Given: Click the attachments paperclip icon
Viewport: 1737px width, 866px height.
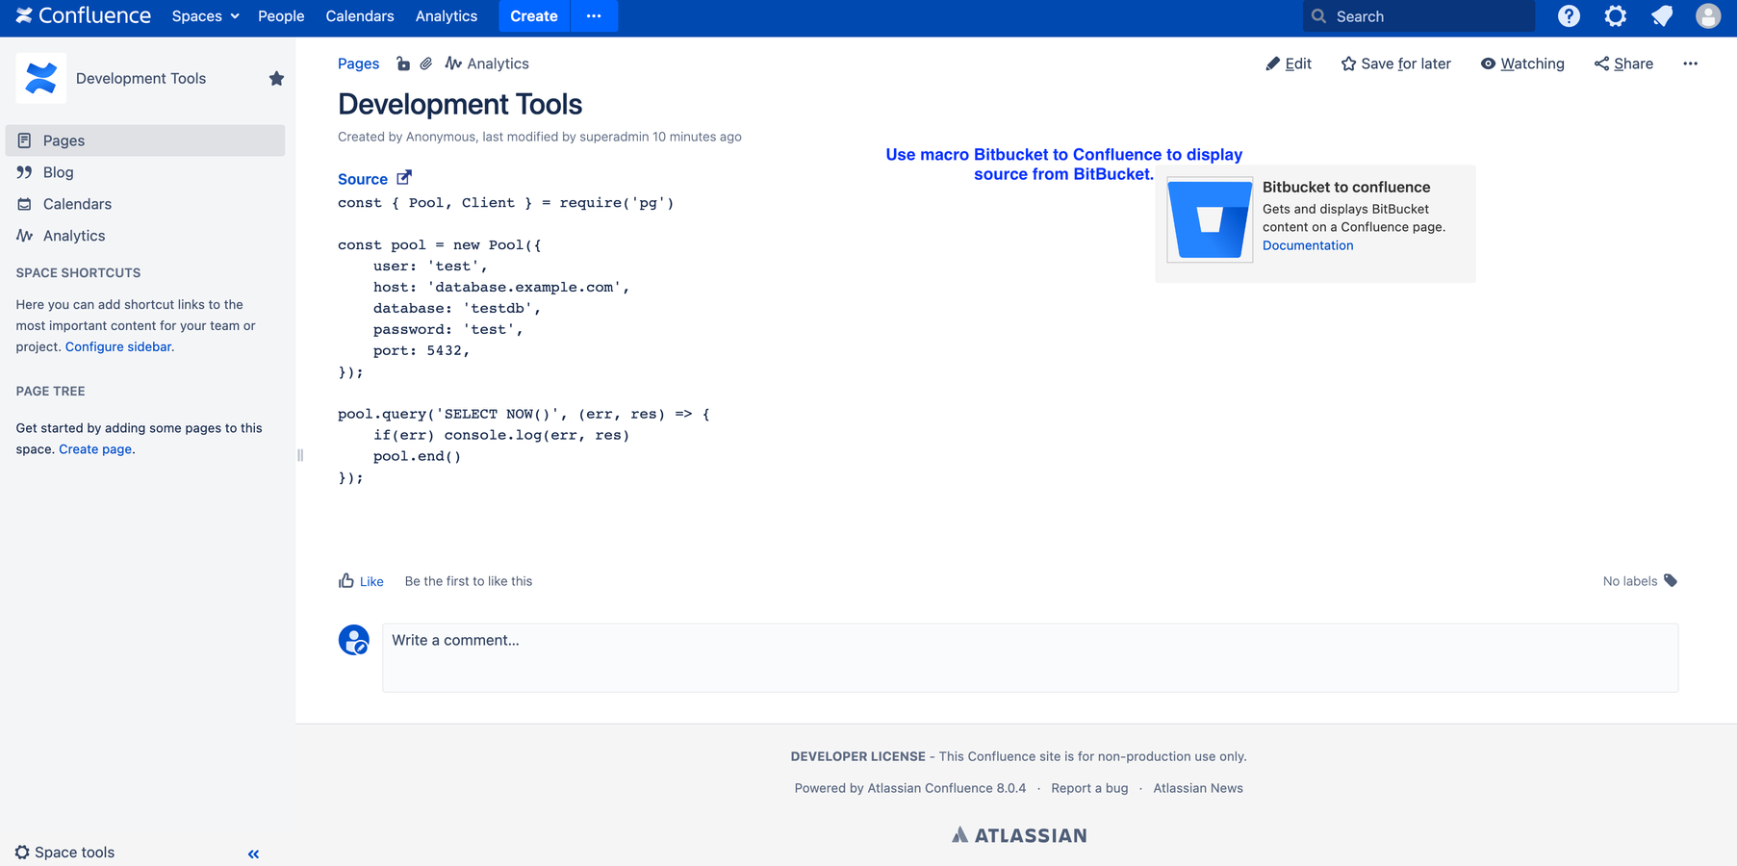Looking at the screenshot, I should (426, 64).
